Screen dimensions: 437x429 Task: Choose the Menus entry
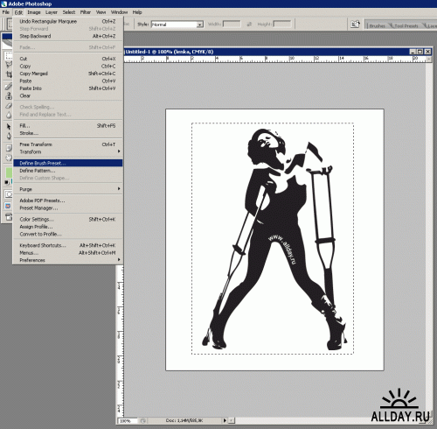coord(67,253)
